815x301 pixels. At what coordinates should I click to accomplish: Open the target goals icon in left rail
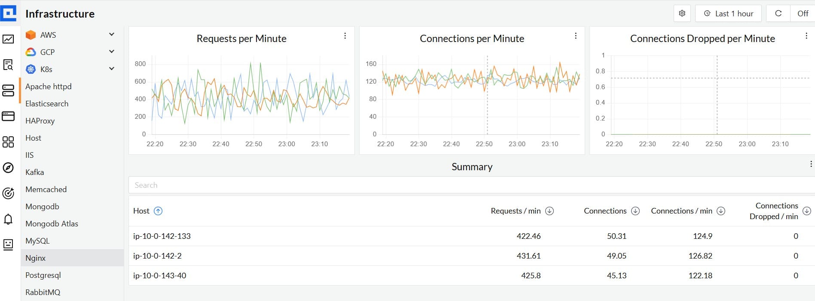(8, 193)
